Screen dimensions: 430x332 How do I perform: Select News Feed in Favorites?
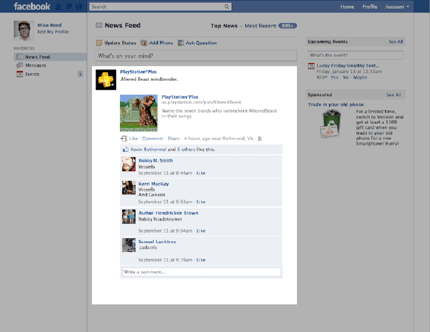tap(50, 57)
